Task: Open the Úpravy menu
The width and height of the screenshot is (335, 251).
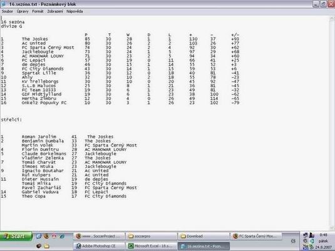Action: (x=23, y=11)
